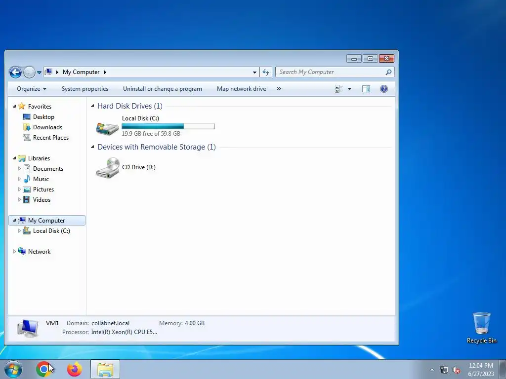Click the Windows Explorer taskbar button
506x379 pixels.
[105, 369]
